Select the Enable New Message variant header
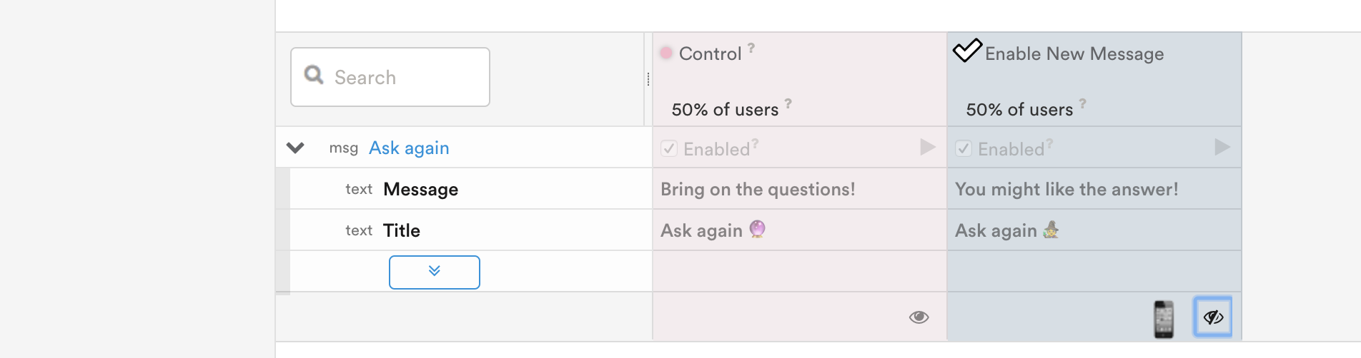The image size is (1361, 358). 1074,54
